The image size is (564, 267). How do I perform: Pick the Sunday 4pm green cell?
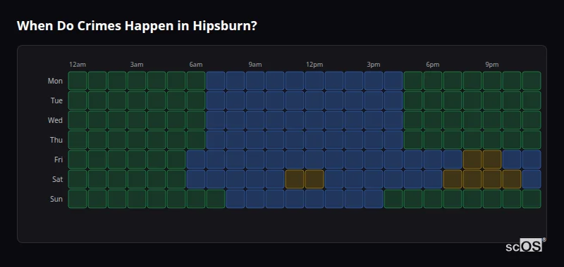point(393,199)
